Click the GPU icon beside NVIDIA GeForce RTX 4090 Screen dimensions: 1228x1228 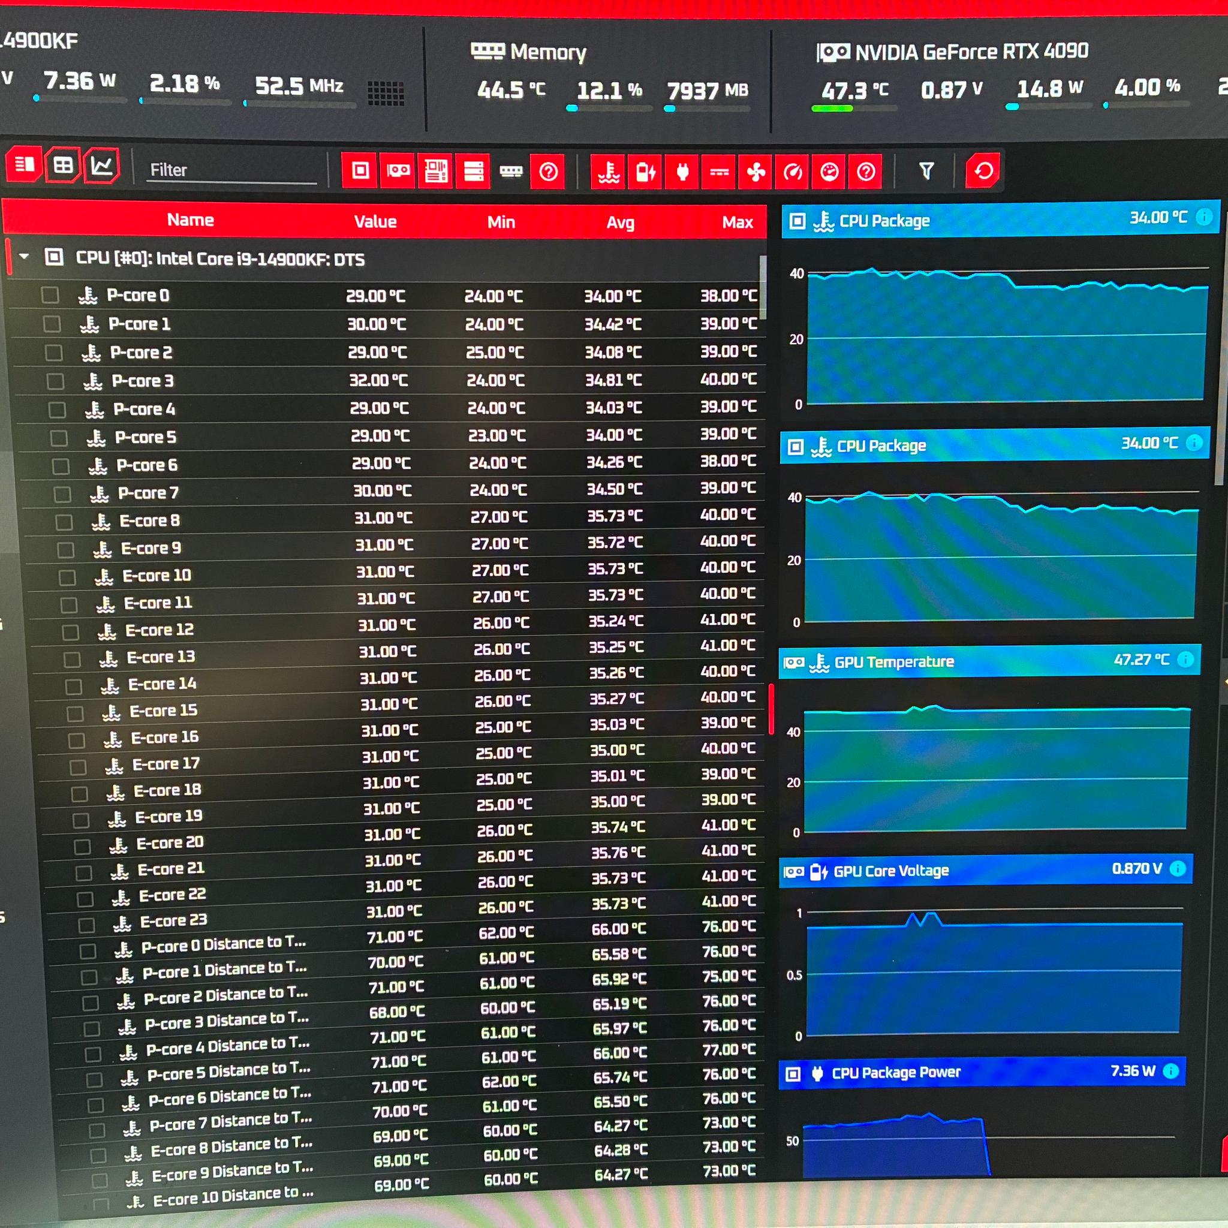click(833, 52)
